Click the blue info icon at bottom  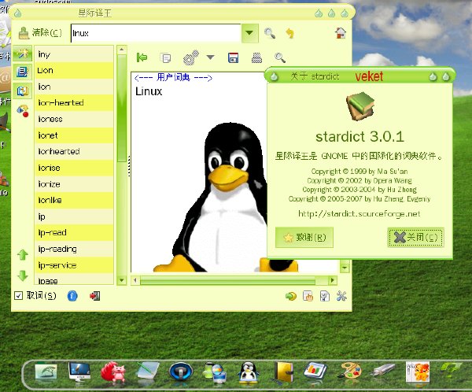click(72, 296)
